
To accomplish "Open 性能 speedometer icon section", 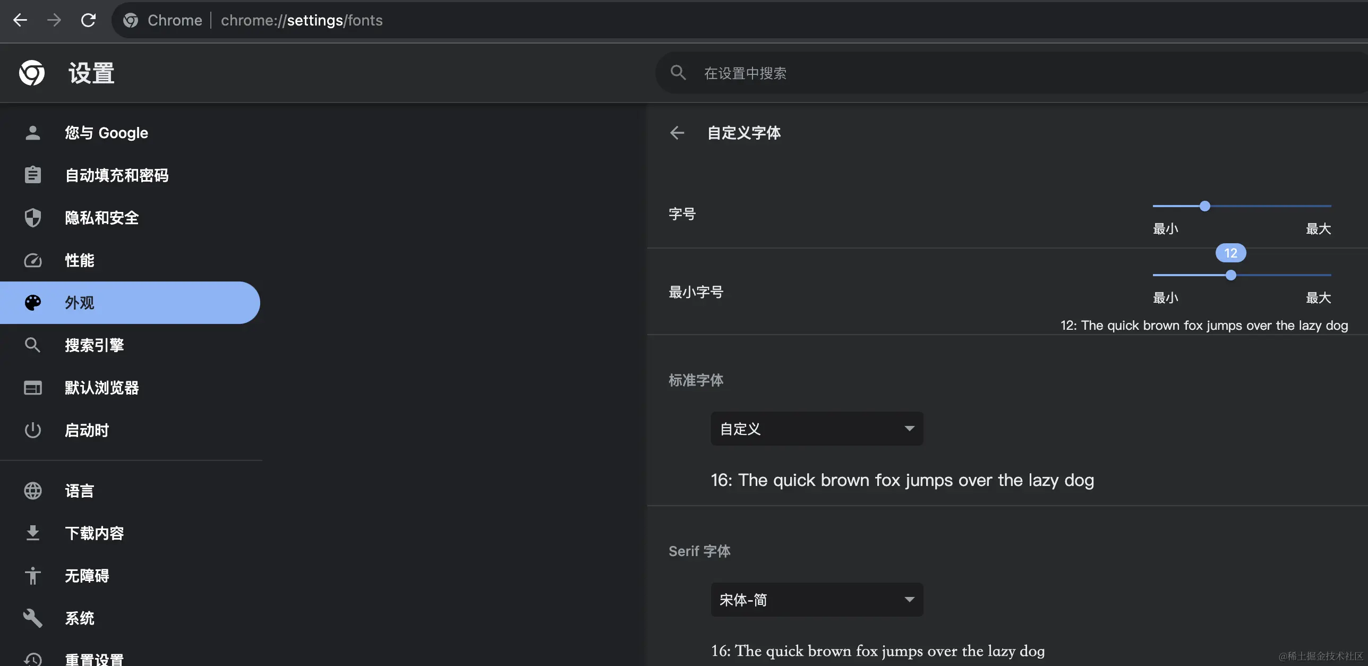I will 33,260.
